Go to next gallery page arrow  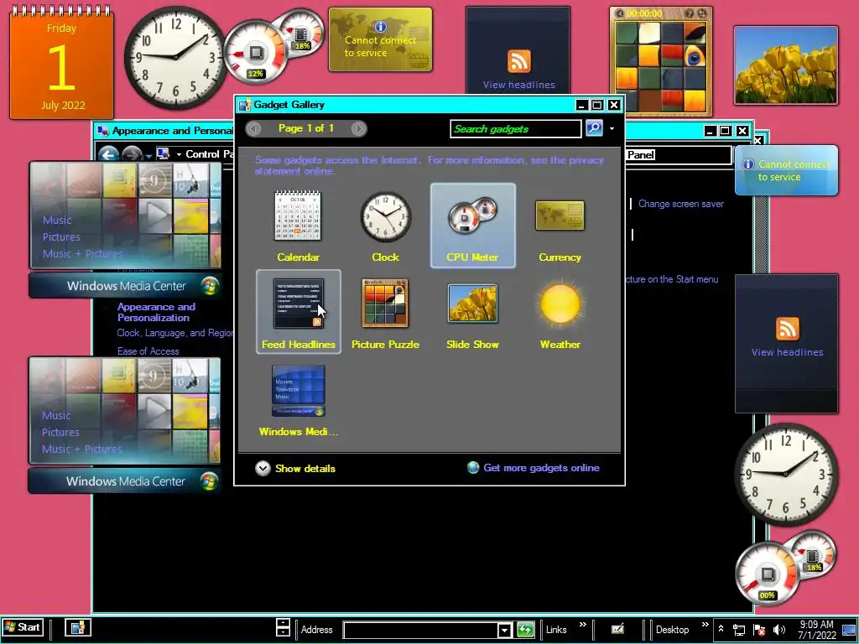point(358,128)
